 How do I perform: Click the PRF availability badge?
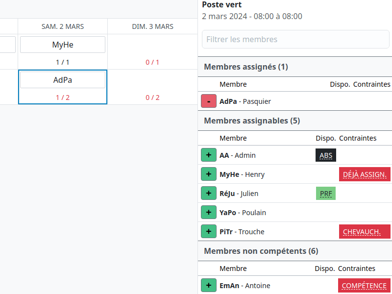tap(326, 194)
